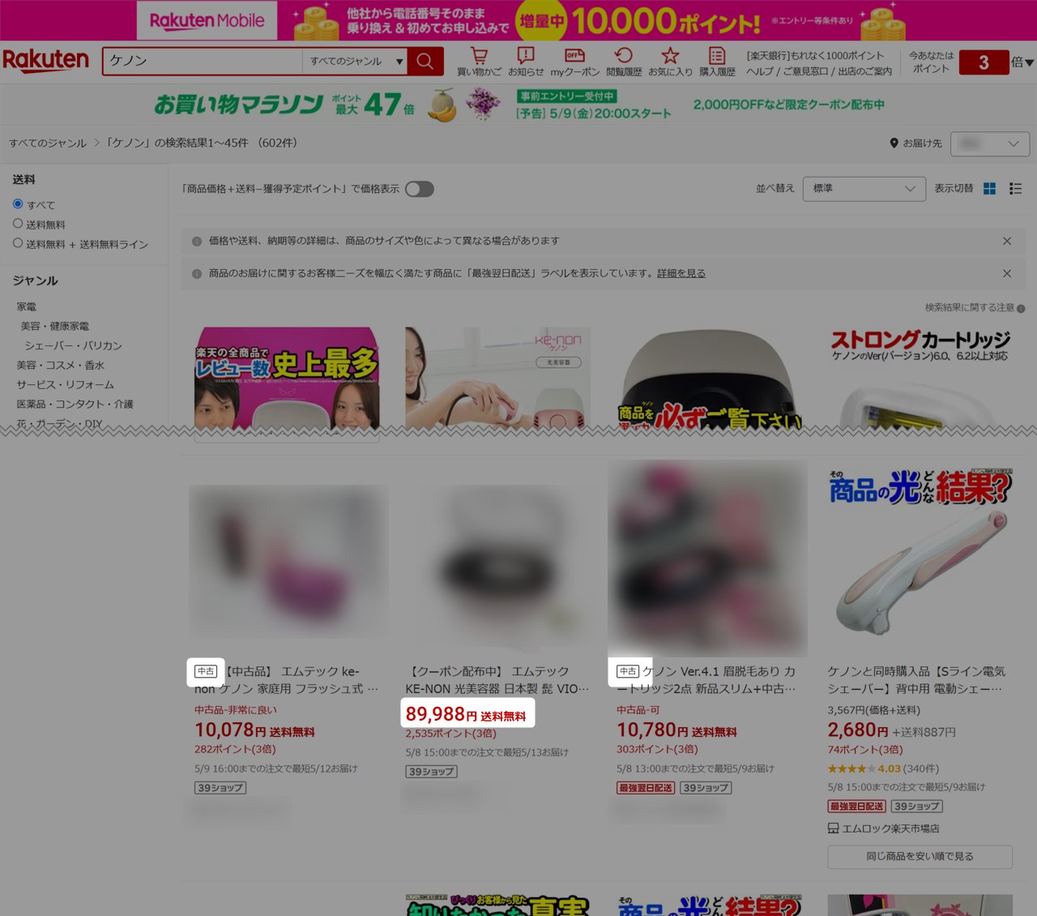Open 【クーポン配布中】エムテック KE-NON product title

tap(497, 680)
